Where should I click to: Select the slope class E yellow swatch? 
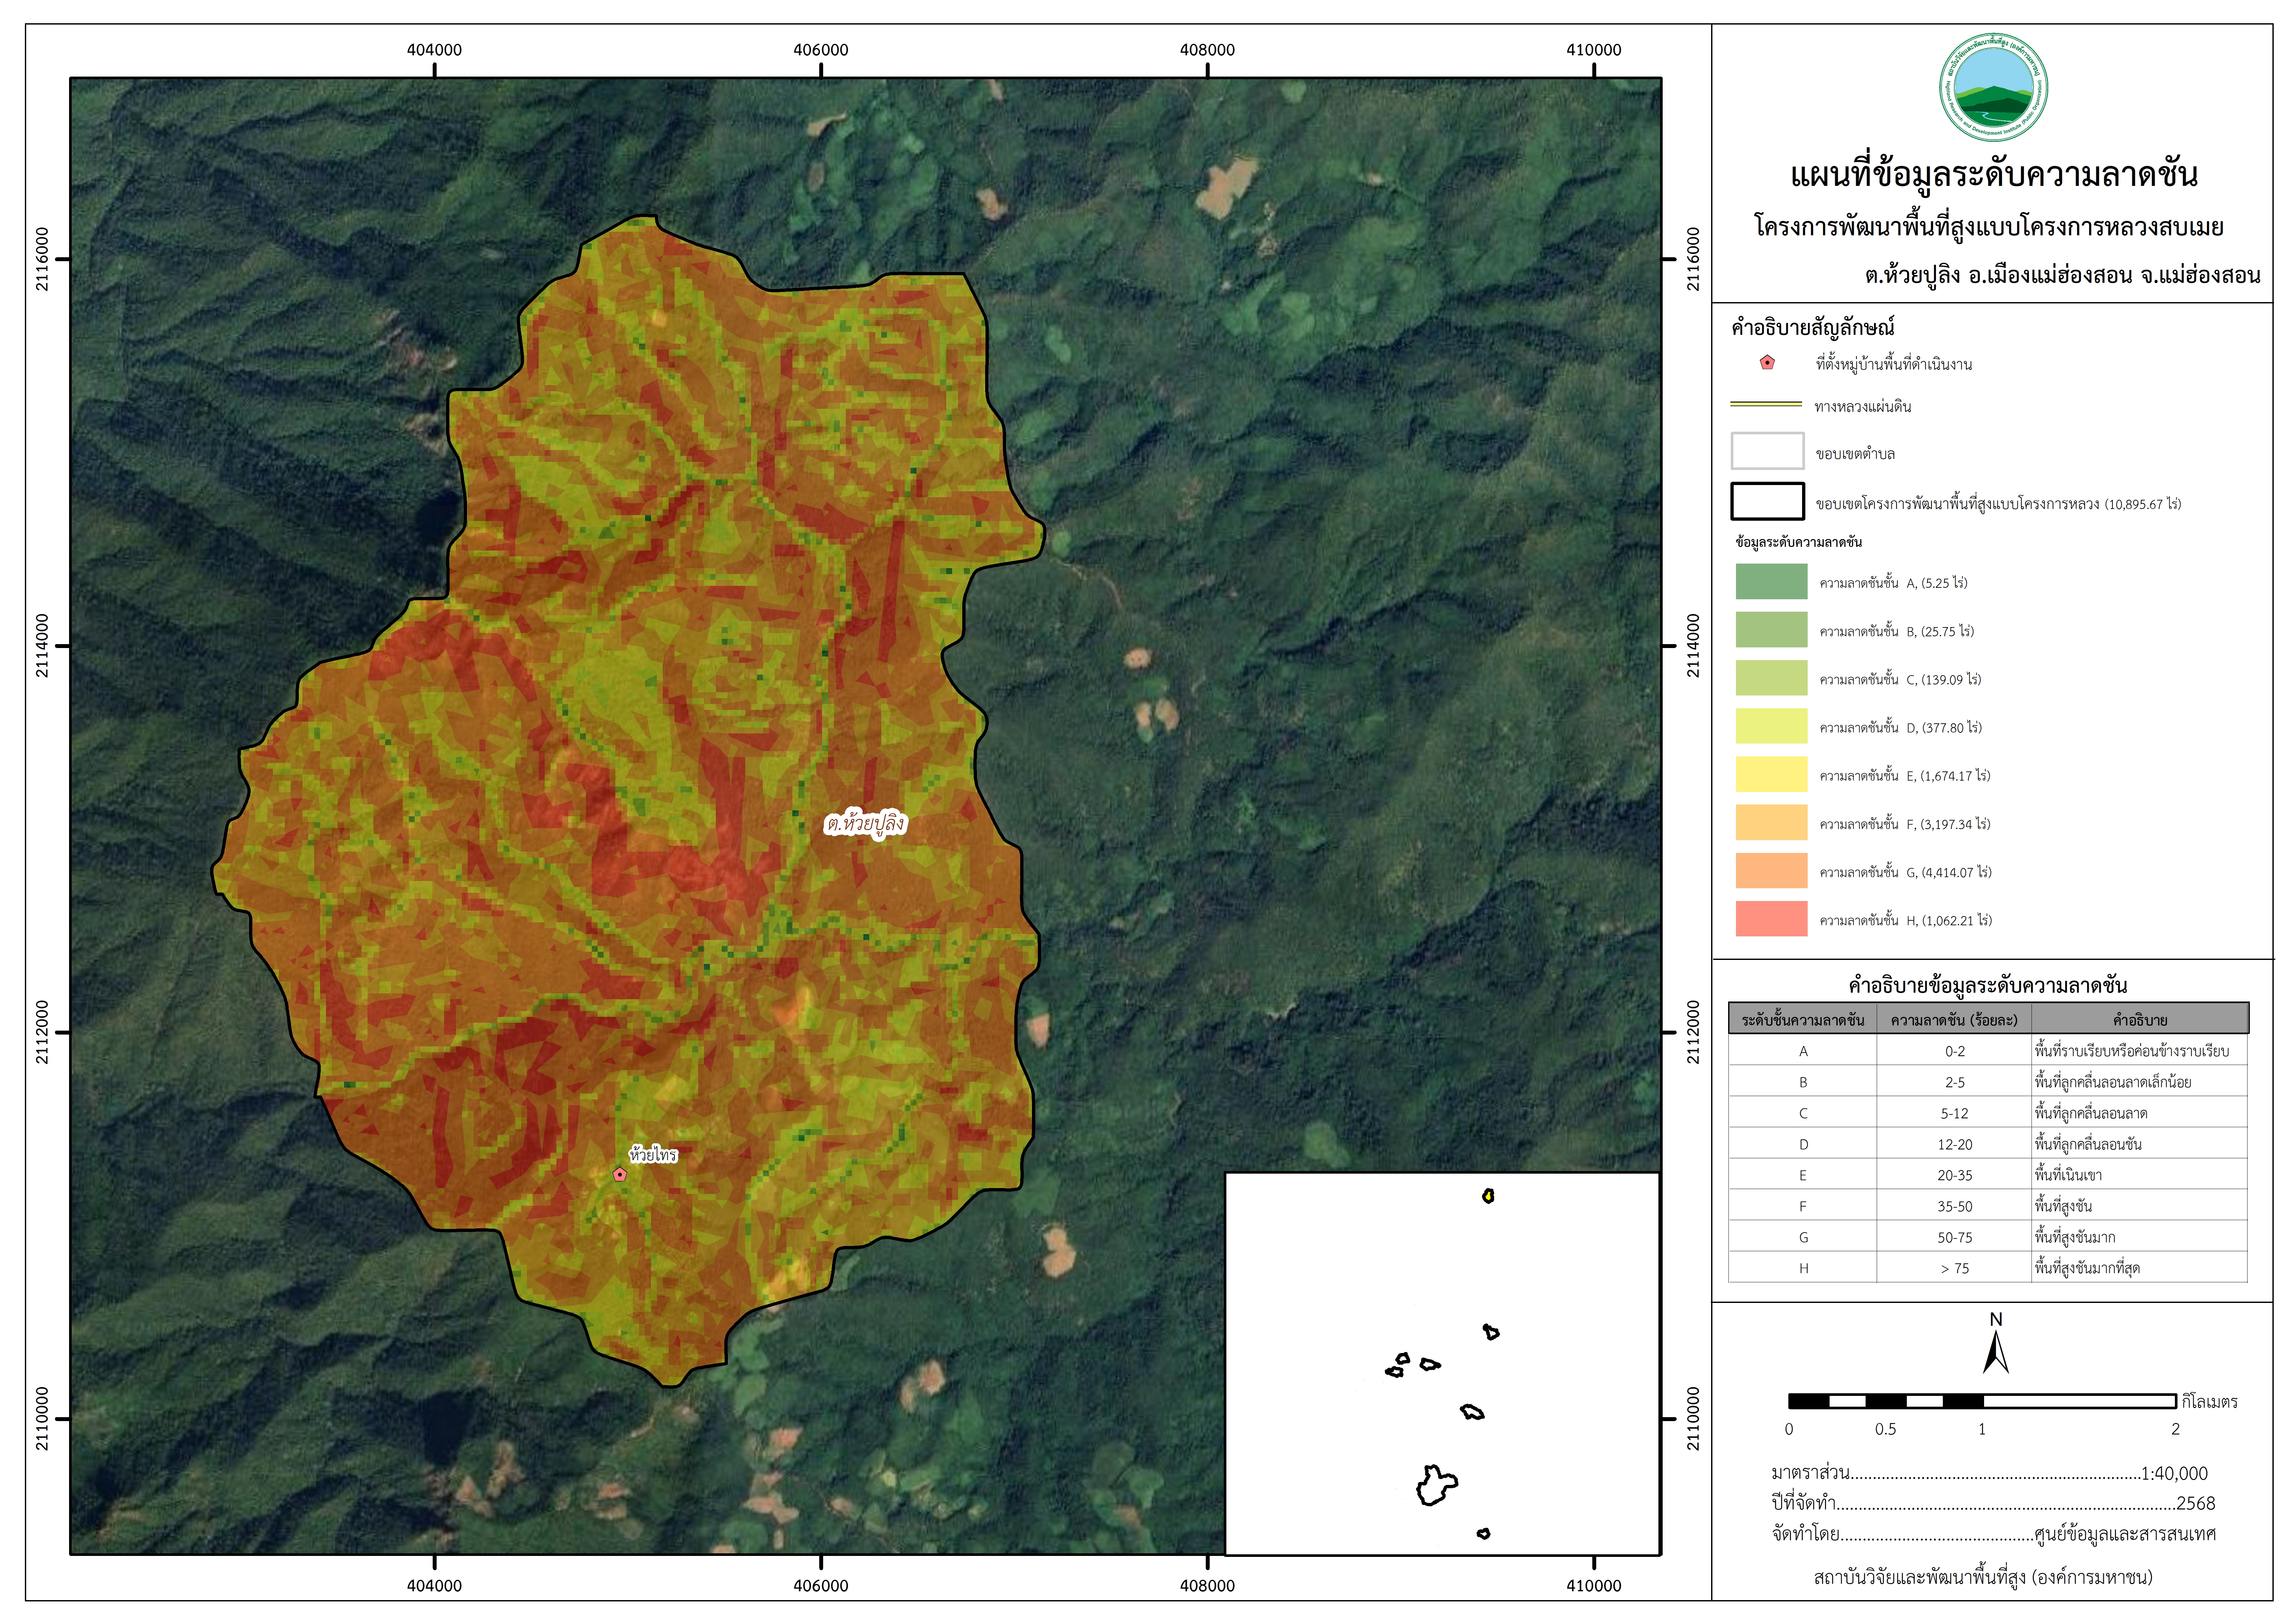(1771, 774)
